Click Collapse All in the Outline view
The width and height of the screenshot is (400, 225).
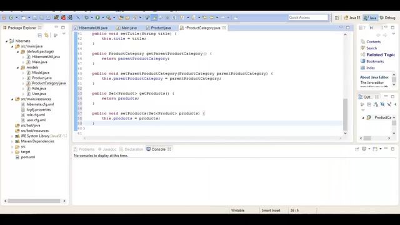tap(369, 104)
